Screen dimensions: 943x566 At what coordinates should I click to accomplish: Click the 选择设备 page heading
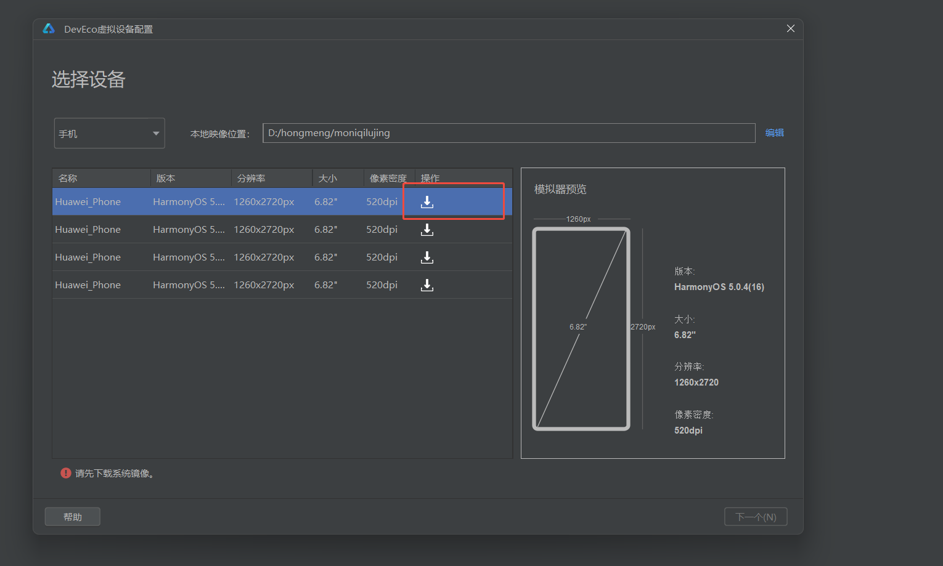click(89, 79)
